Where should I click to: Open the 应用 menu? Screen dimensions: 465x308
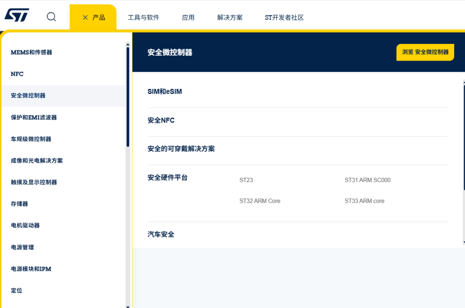pyautogui.click(x=188, y=18)
